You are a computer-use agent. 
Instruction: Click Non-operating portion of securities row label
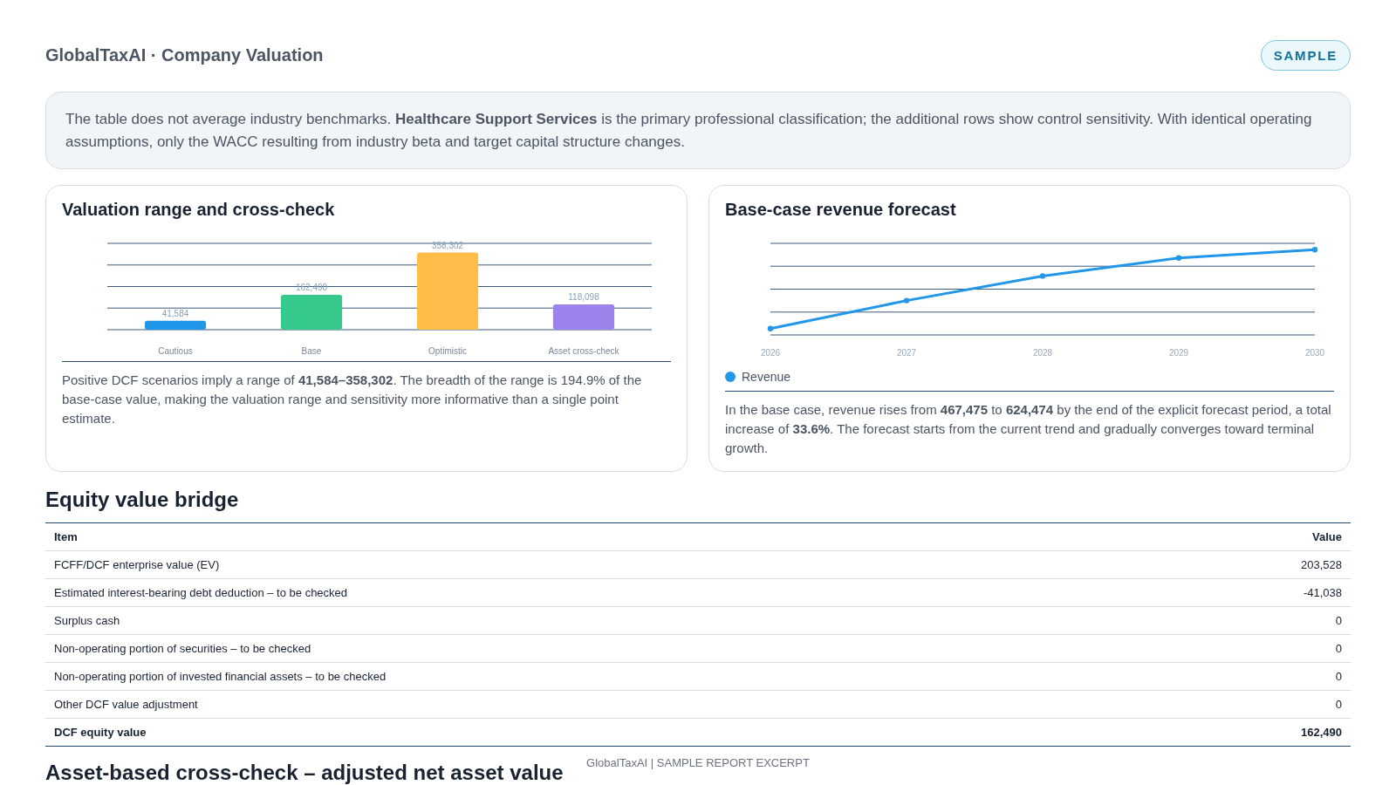click(x=182, y=649)
